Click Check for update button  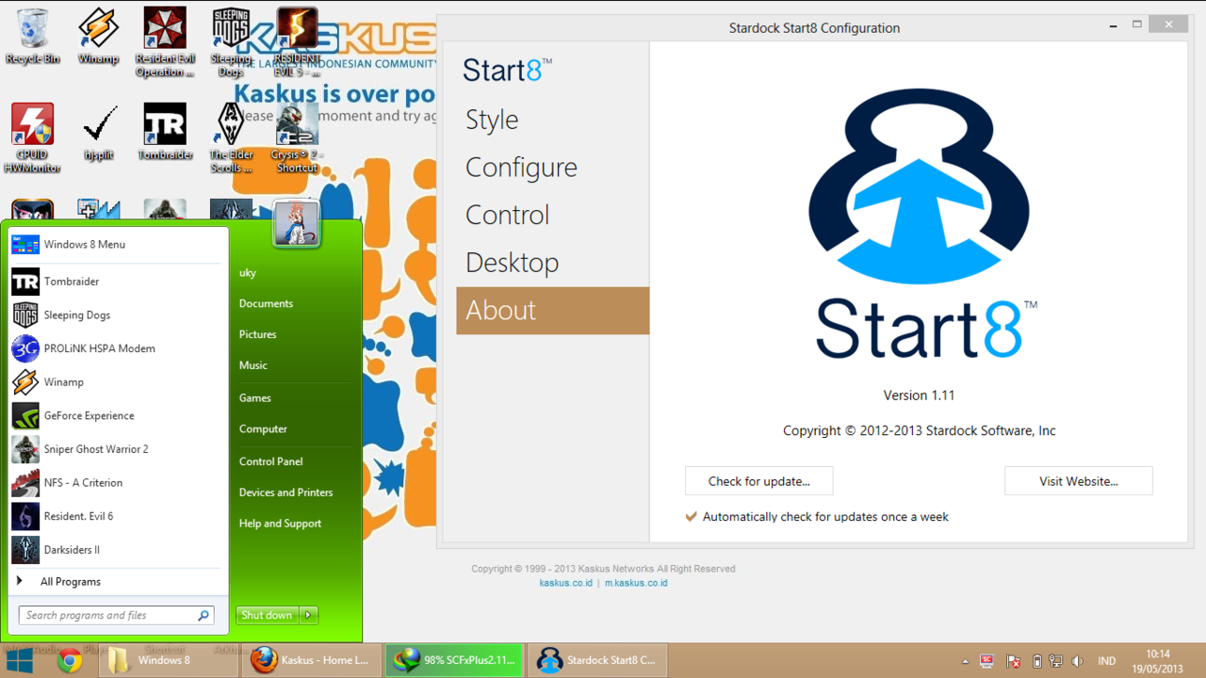click(x=758, y=481)
